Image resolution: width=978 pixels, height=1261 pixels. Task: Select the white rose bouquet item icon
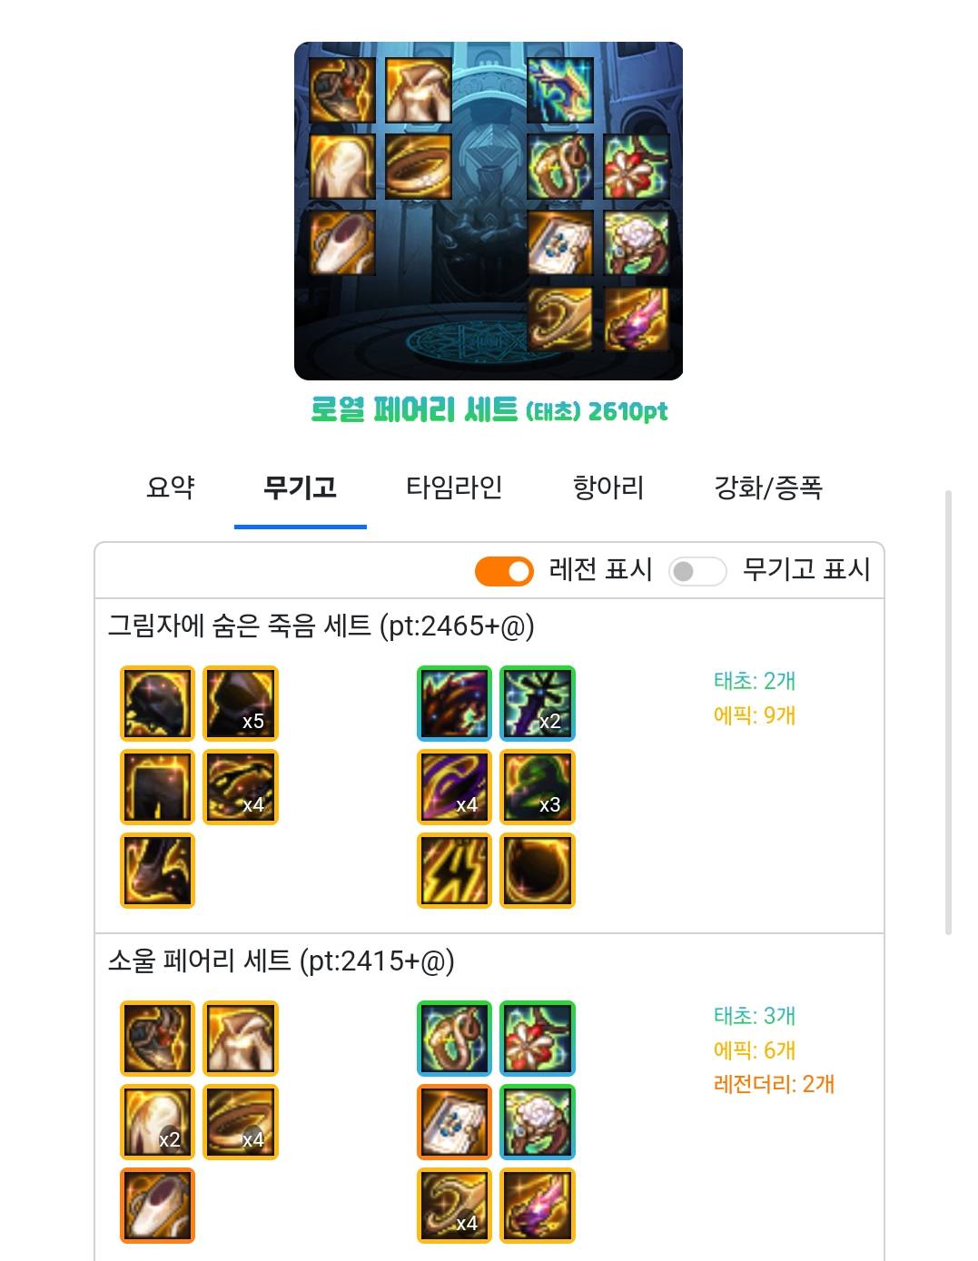[538, 1122]
